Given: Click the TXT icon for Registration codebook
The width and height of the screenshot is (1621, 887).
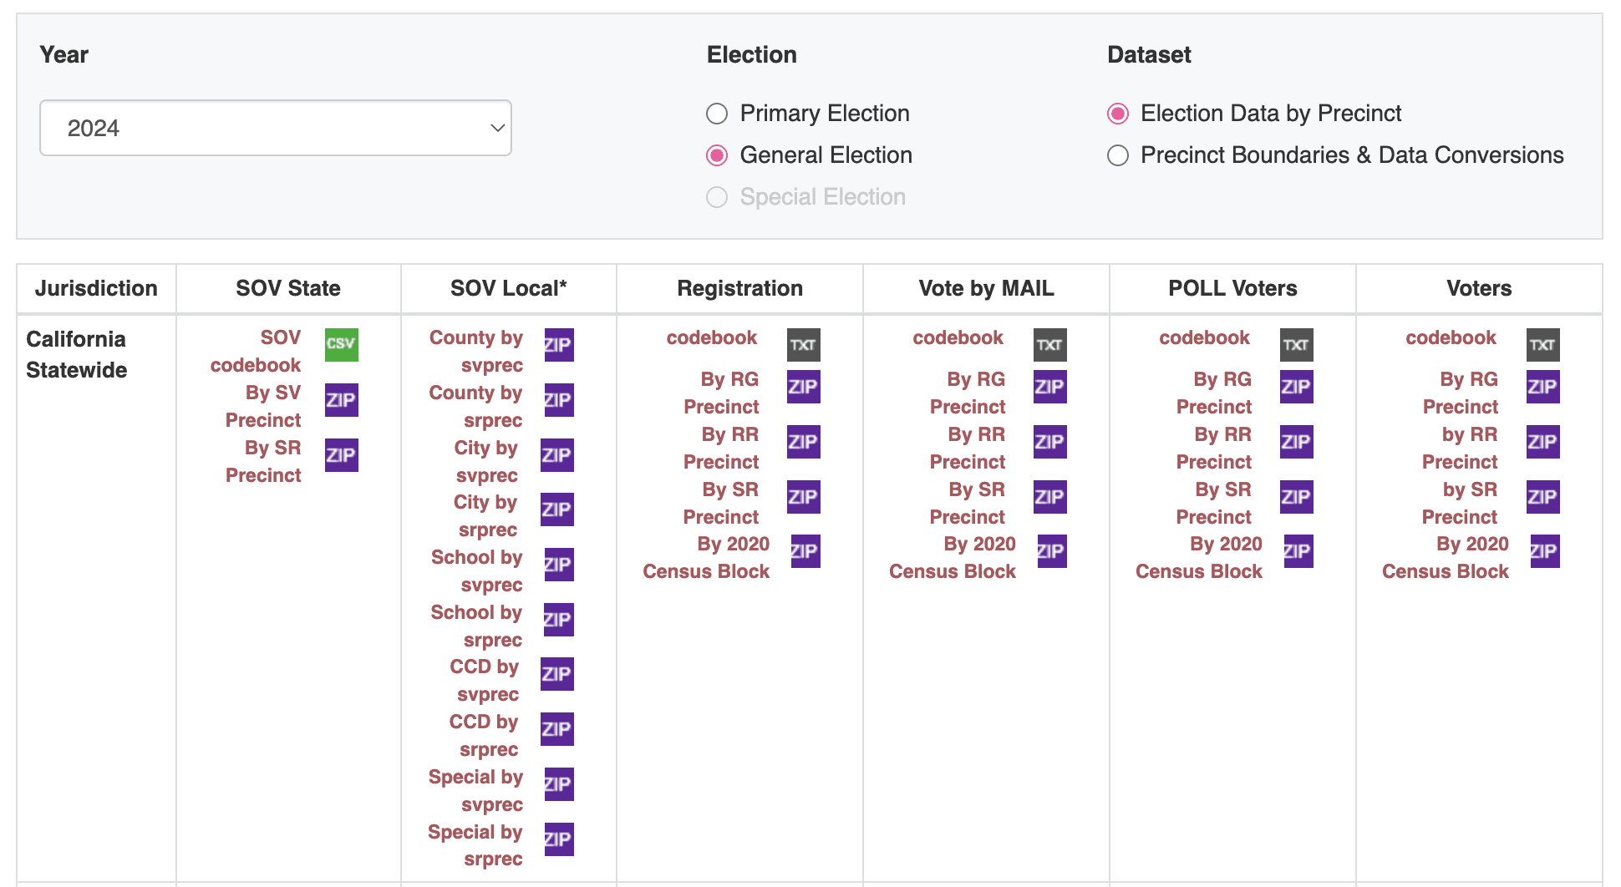Looking at the screenshot, I should 803,344.
